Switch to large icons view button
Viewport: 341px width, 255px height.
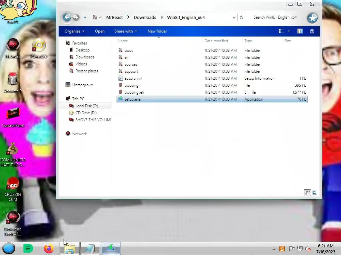[314, 193]
